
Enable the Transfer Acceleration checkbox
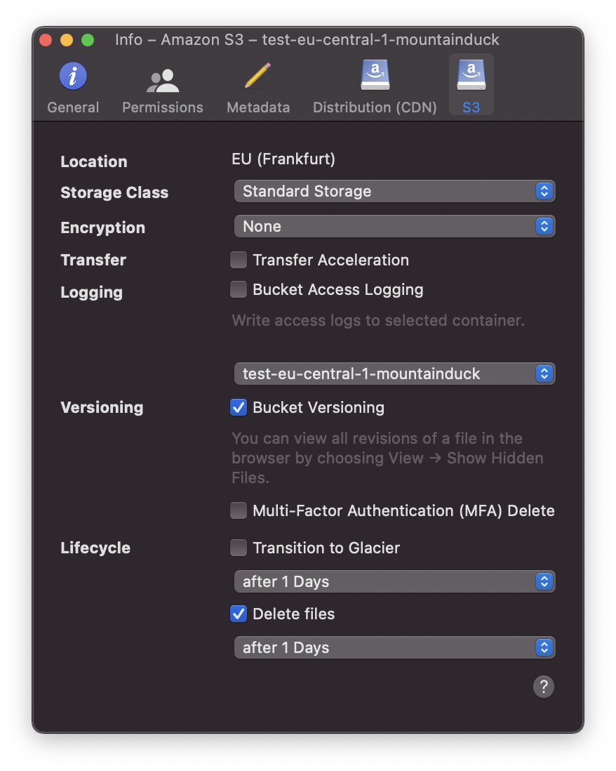coord(239,260)
